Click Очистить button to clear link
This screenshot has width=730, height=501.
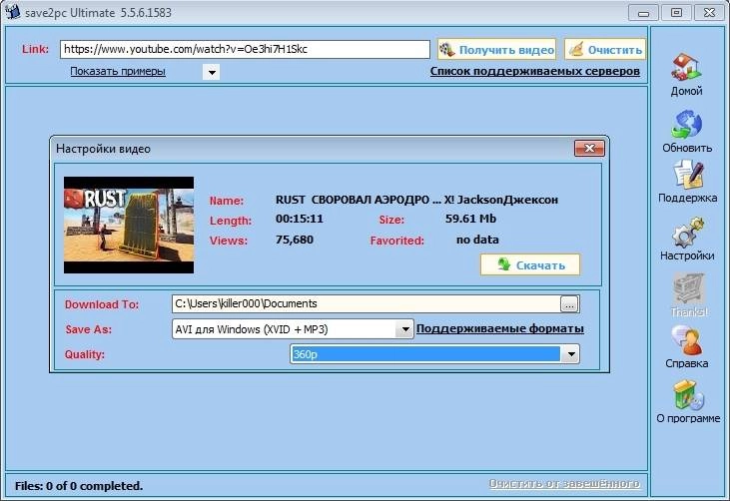(605, 49)
